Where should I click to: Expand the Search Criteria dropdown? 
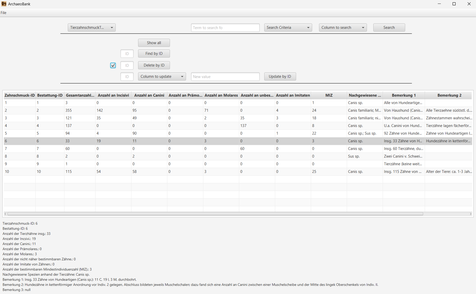click(x=288, y=28)
